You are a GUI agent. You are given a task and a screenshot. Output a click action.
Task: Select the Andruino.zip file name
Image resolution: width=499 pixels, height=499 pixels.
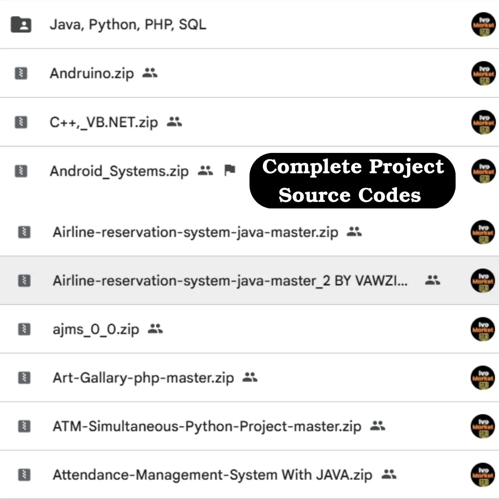(x=91, y=73)
